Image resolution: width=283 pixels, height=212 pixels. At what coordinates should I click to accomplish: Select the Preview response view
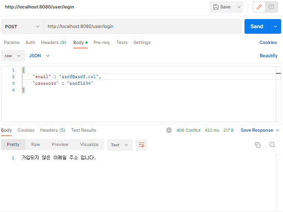[x=60, y=145]
